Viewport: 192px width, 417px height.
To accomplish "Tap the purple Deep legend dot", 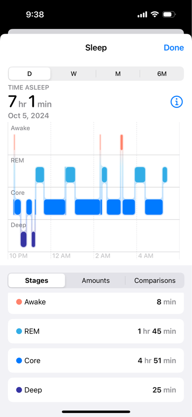I will tap(19, 390).
